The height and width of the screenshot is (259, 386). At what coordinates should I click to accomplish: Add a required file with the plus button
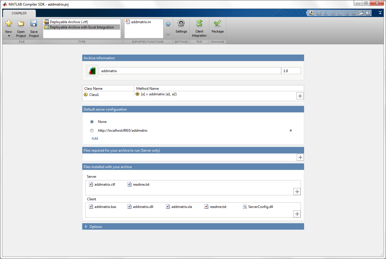tap(300, 158)
